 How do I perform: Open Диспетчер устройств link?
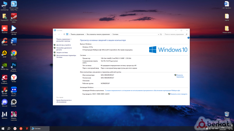pos(63,45)
